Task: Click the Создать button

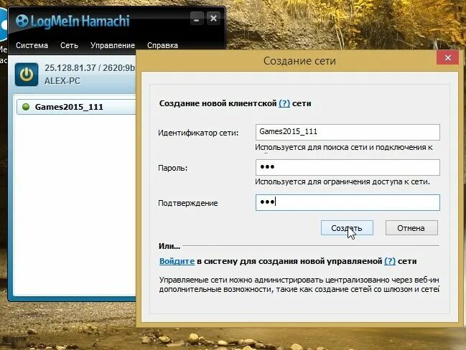Action: click(347, 227)
